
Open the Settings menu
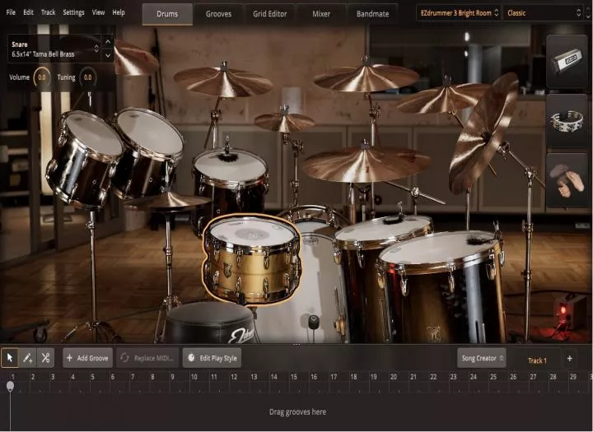point(74,12)
